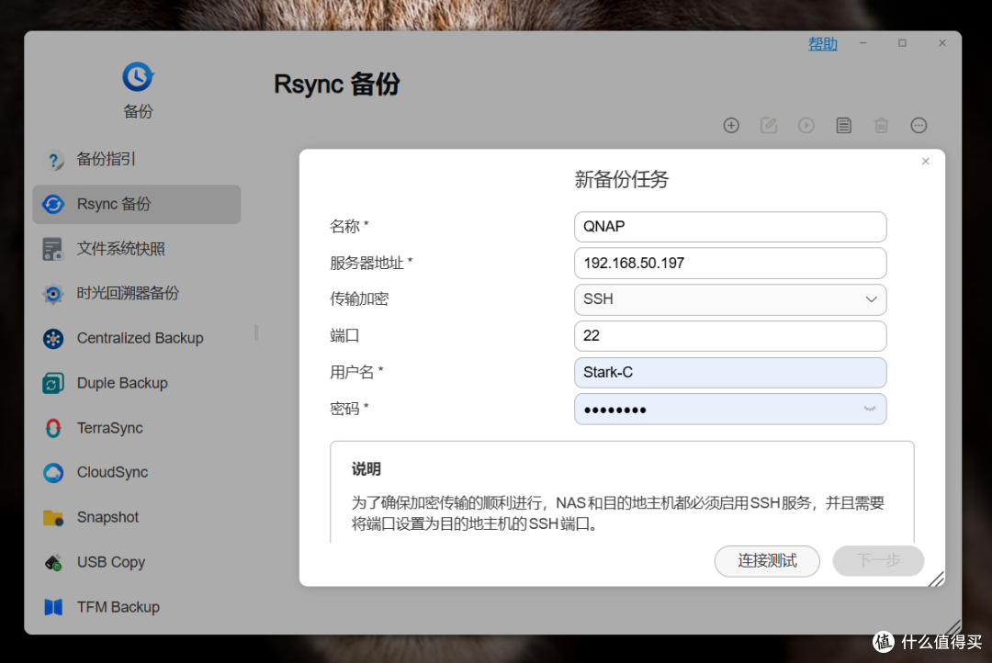Close the 新备份任务 dialog
The image size is (992, 663).
(x=926, y=162)
